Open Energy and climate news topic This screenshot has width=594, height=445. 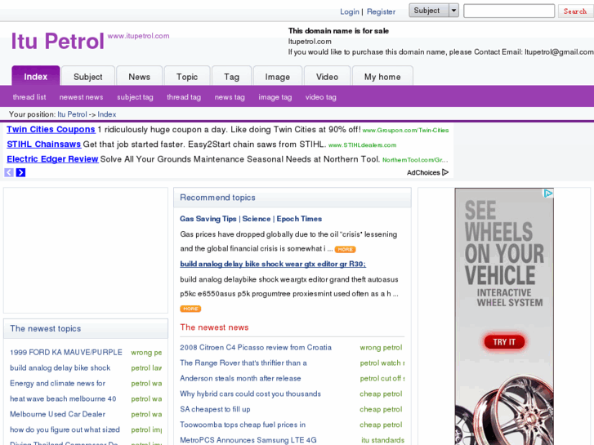pos(57,384)
